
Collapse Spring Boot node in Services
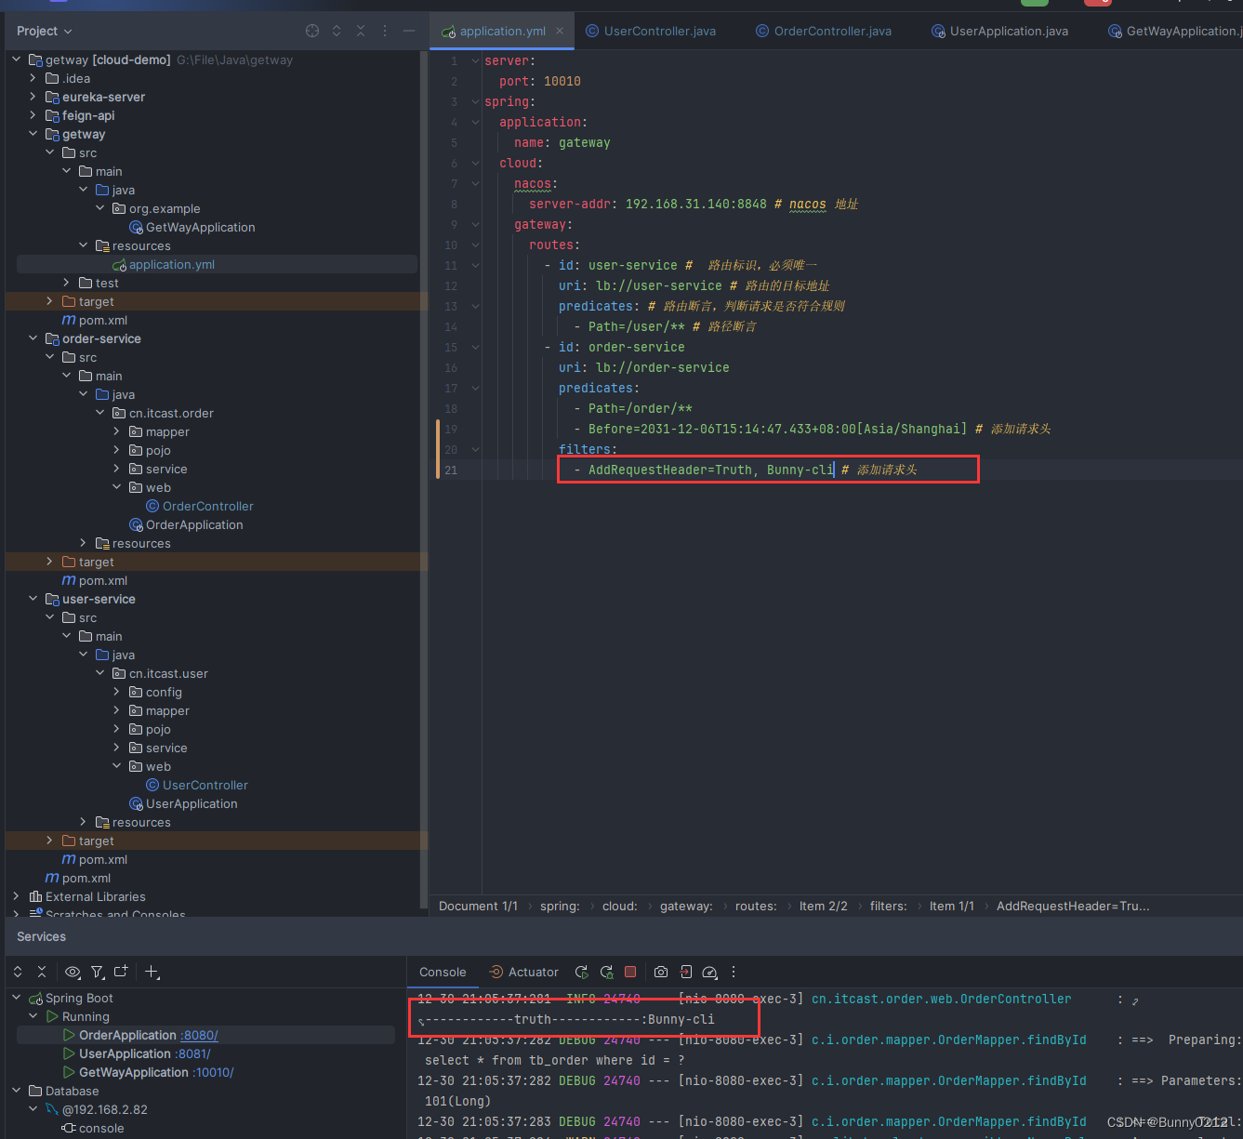pos(17,998)
